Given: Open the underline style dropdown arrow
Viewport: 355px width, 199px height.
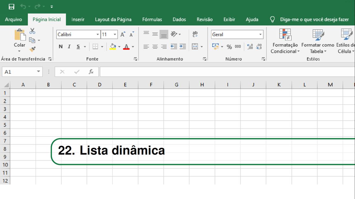Looking at the screenshot, I should (x=85, y=47).
